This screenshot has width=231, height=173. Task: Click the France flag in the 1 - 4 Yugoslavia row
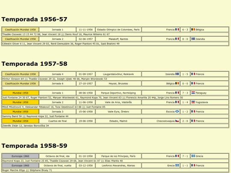tap(177, 102)
